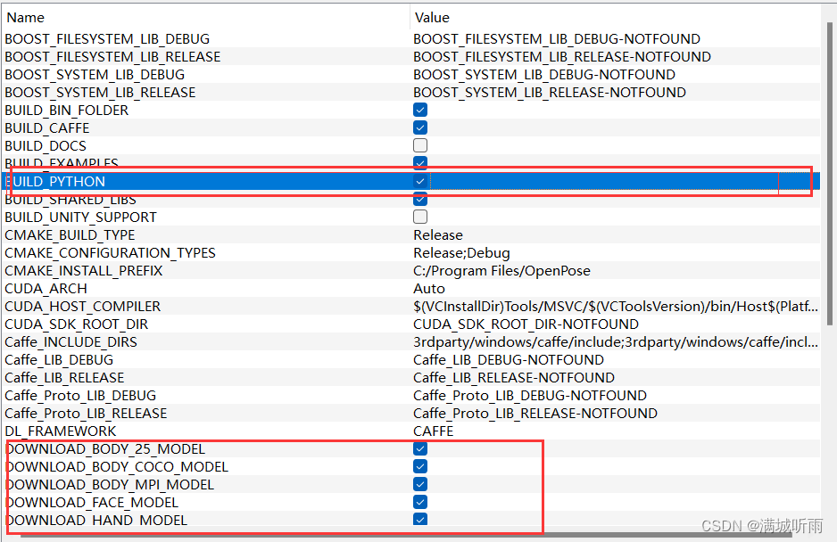The height and width of the screenshot is (542, 837).
Task: Disable DOWNLOAD_BODY_COCO_MODEL
Action: tap(419, 465)
